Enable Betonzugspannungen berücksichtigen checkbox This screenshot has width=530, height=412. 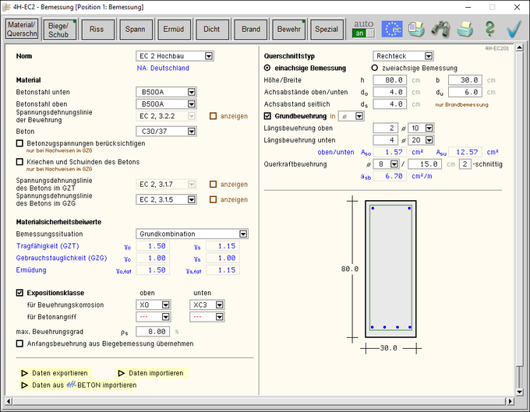point(20,143)
